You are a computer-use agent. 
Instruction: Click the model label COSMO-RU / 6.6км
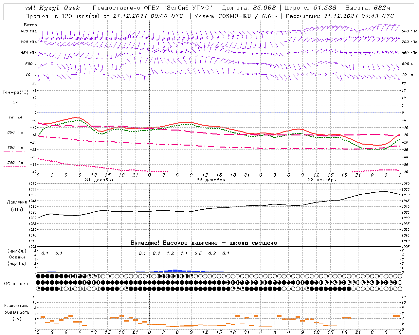tap(248, 16)
